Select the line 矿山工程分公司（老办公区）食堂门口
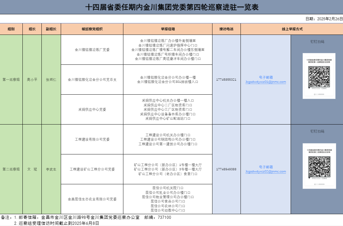Viewport: 343px width, 226px height. [x=168, y=174]
